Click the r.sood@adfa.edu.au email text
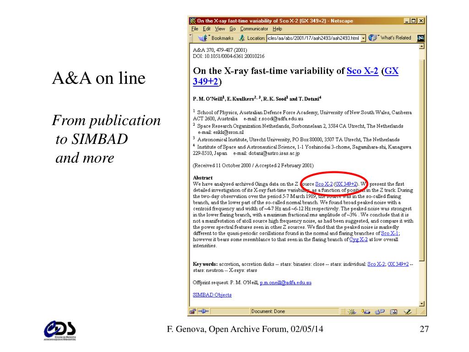The width and height of the screenshot is (469, 352). 281,119
